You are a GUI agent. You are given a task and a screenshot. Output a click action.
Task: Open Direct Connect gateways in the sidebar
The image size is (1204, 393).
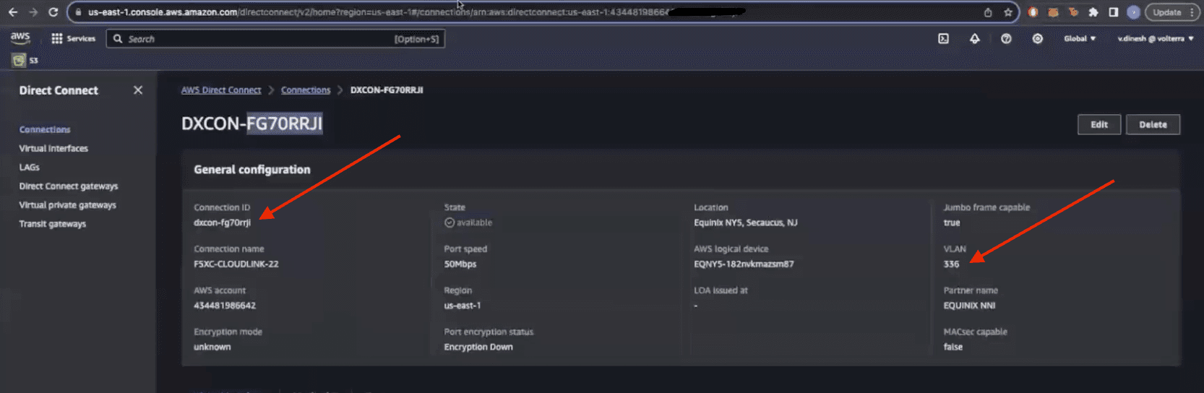(69, 186)
